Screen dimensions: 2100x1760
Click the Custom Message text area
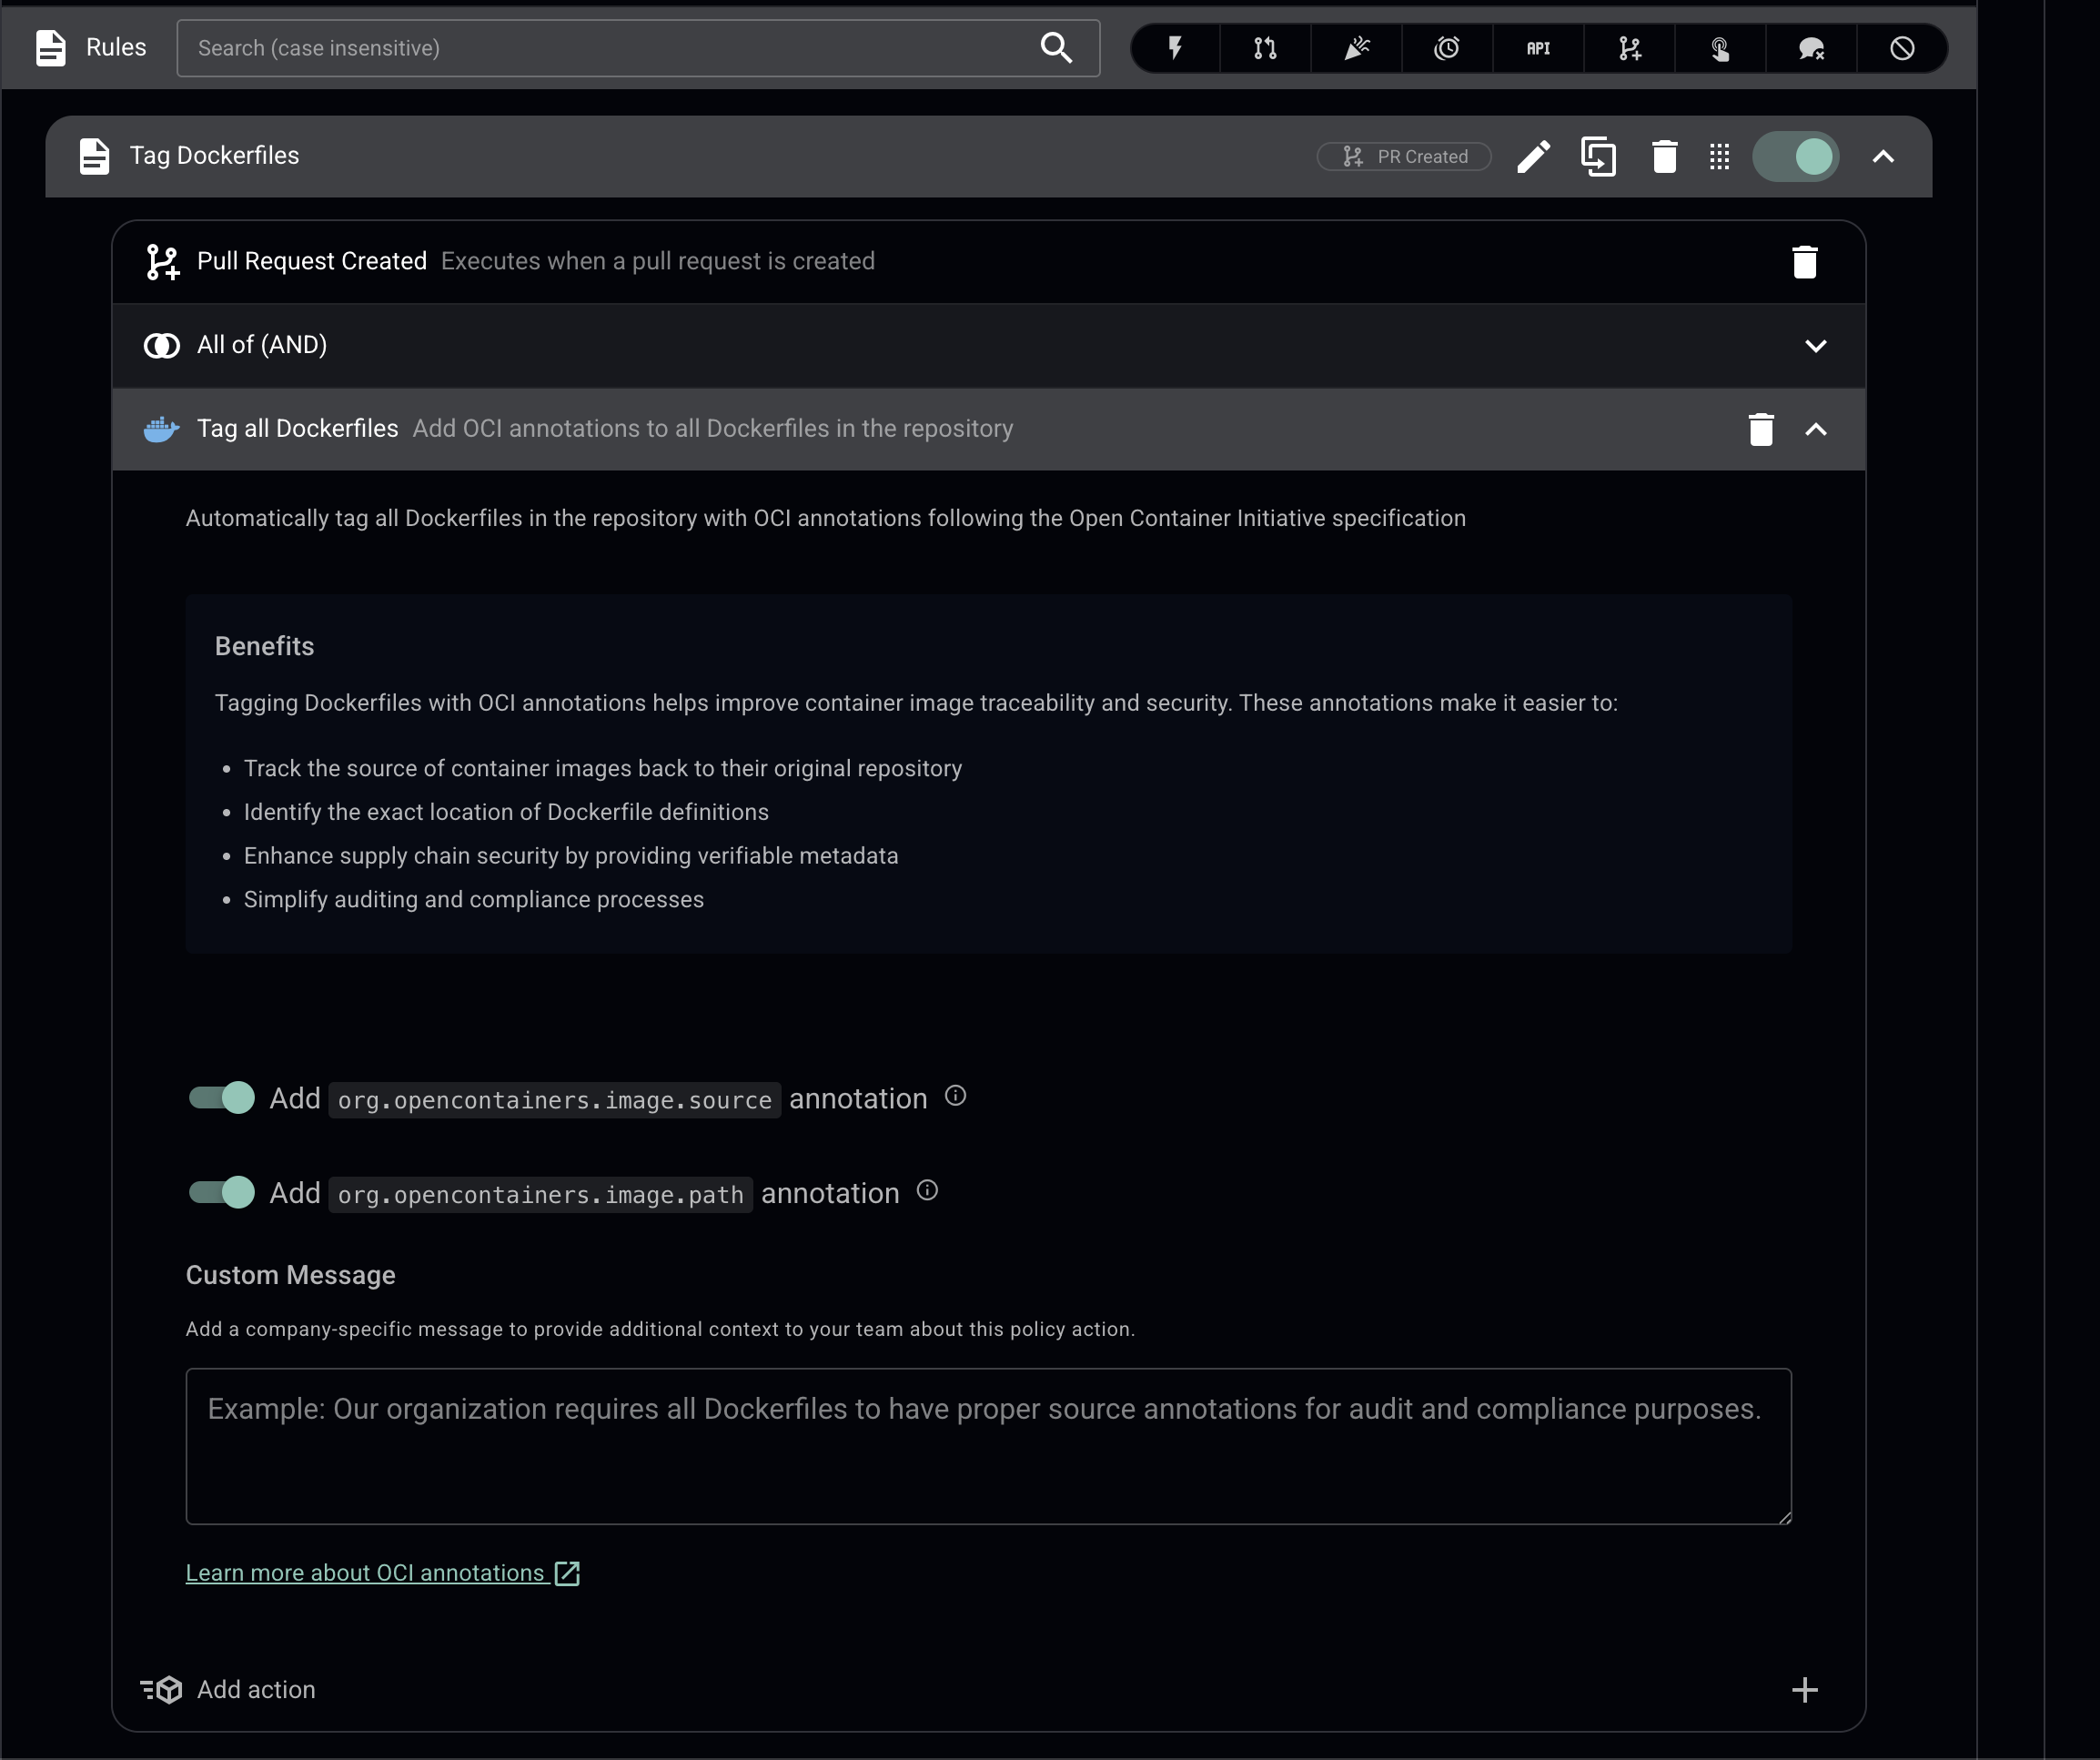tap(988, 1446)
